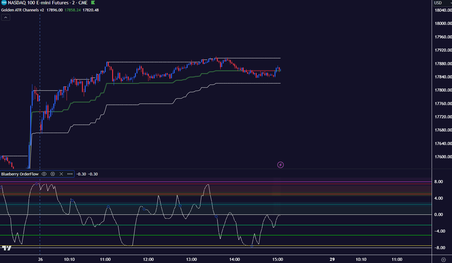Click the 8.00 oscillator scale label
Image resolution: width=452 pixels, height=263 pixels.
pyautogui.click(x=438, y=182)
